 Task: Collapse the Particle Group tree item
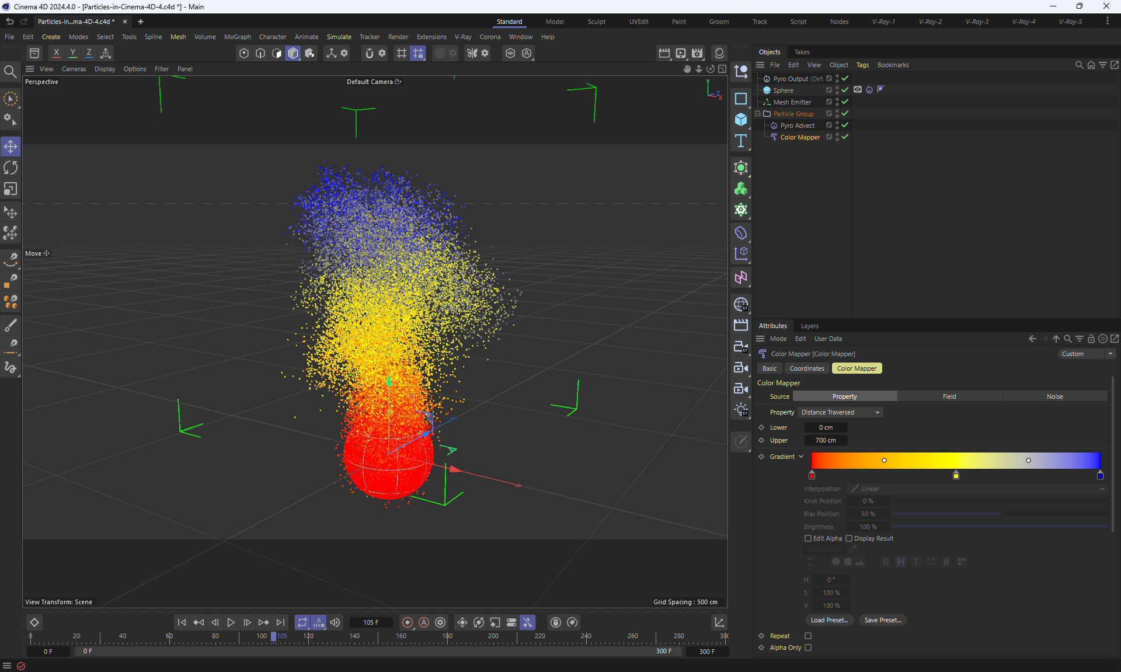pyautogui.click(x=758, y=114)
